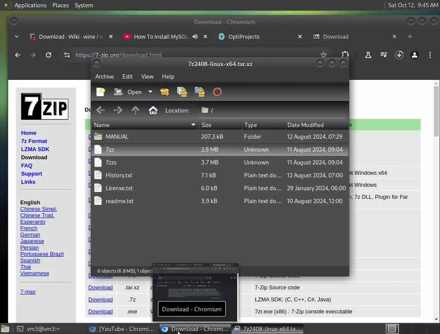Open the Archive menu
This screenshot has width=440, height=334.
point(104,76)
